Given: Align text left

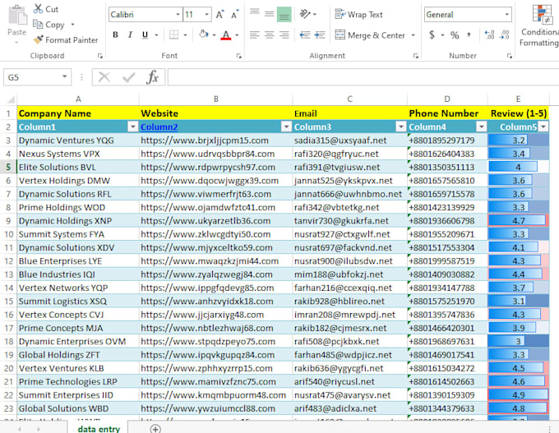Looking at the screenshot, I should click(255, 35).
